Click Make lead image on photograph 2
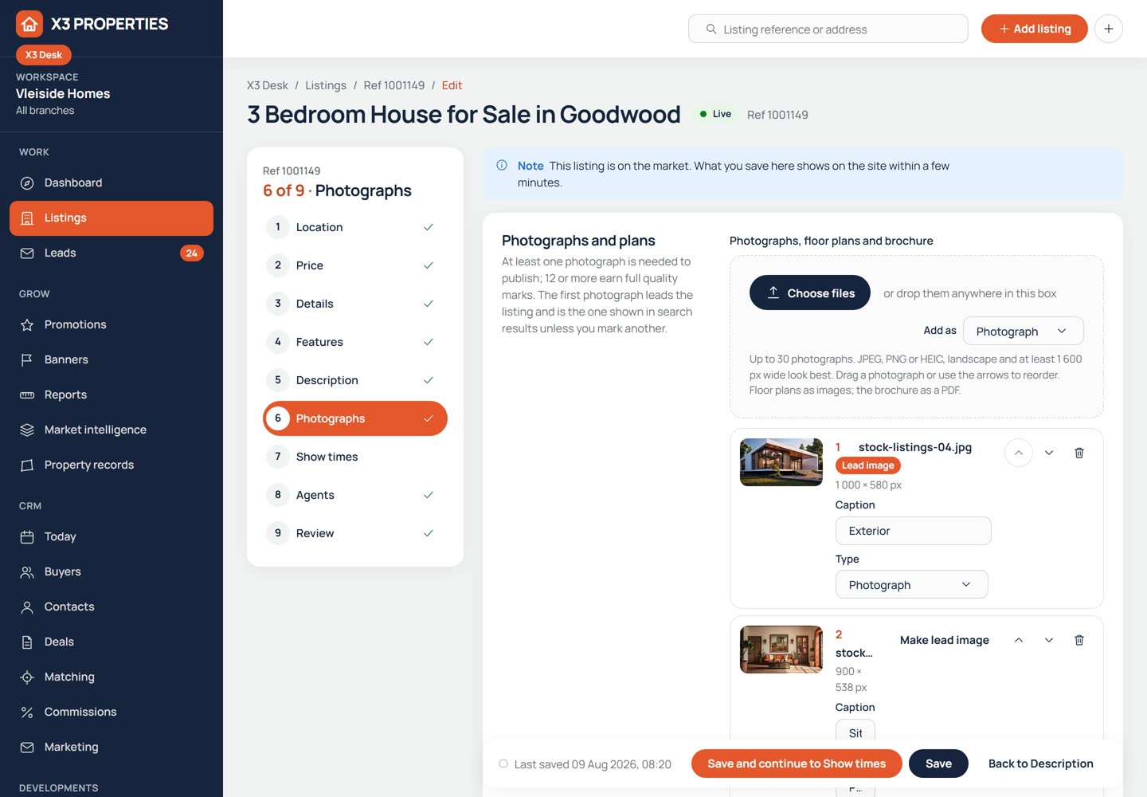This screenshot has height=797, width=1147. point(945,640)
